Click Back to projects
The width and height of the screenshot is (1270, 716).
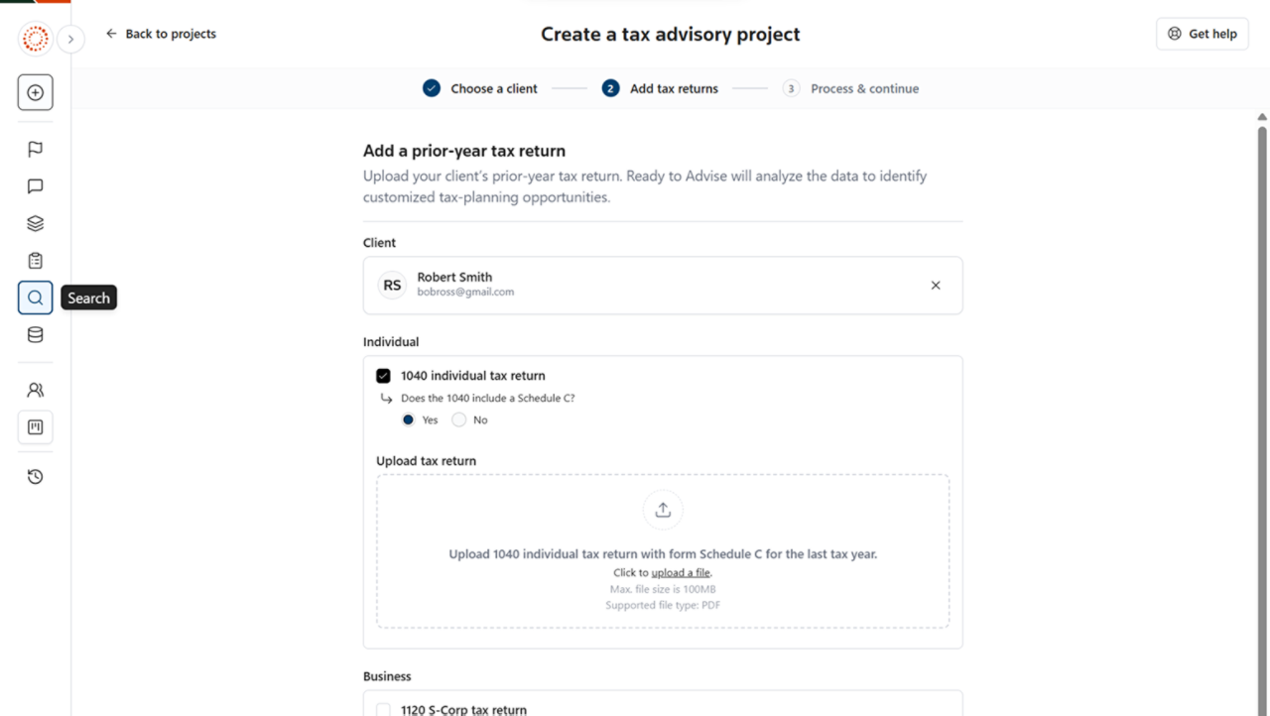161,34
